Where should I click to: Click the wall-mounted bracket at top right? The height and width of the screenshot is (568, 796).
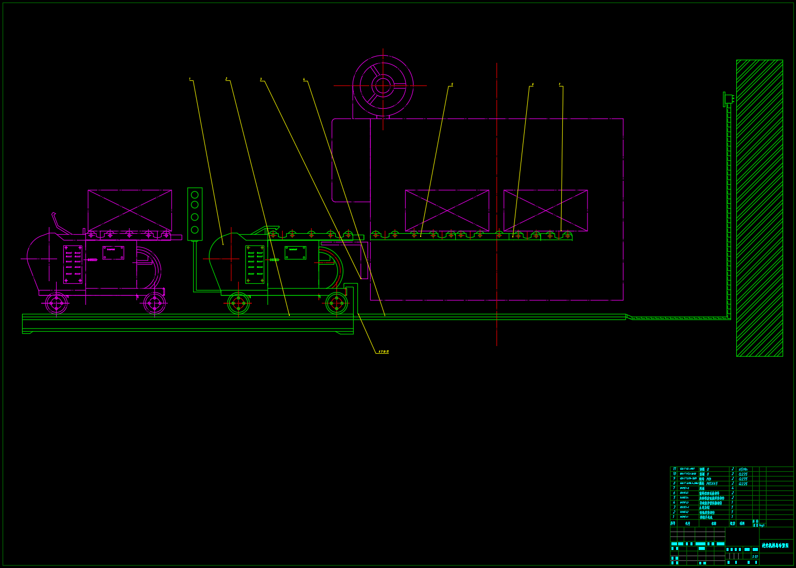click(x=728, y=99)
